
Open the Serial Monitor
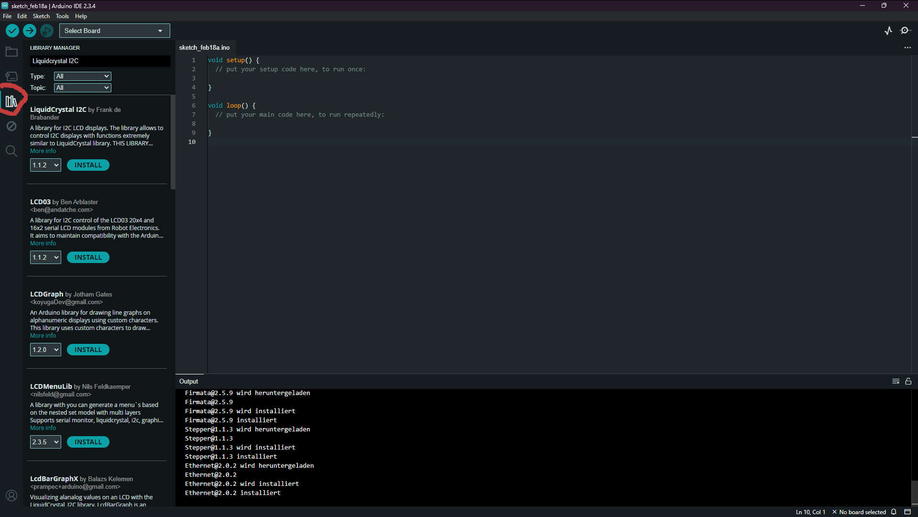pos(905,31)
